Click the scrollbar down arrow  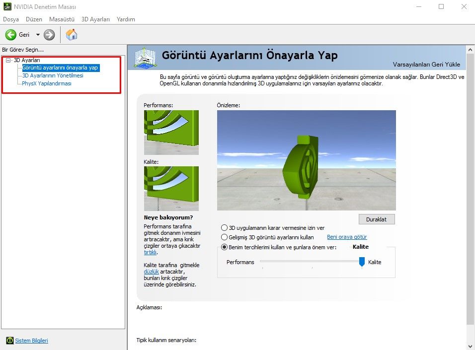point(470,346)
